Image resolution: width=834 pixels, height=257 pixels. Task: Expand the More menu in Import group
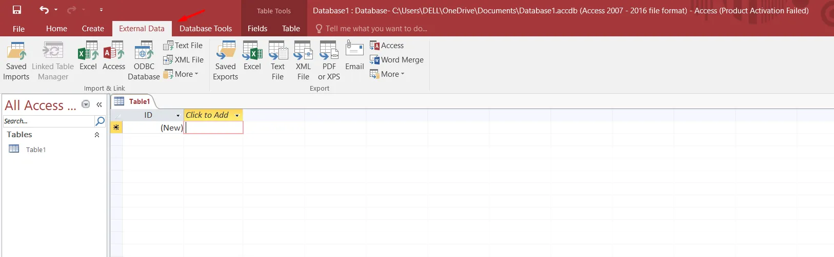(181, 74)
